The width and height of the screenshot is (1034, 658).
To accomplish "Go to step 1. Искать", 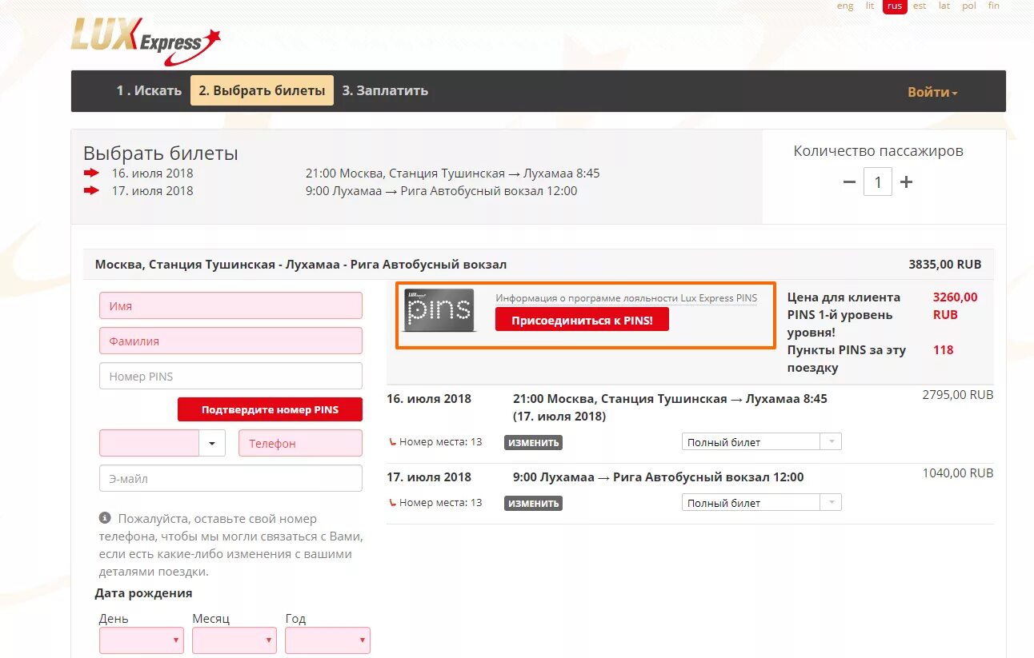I will click(149, 91).
